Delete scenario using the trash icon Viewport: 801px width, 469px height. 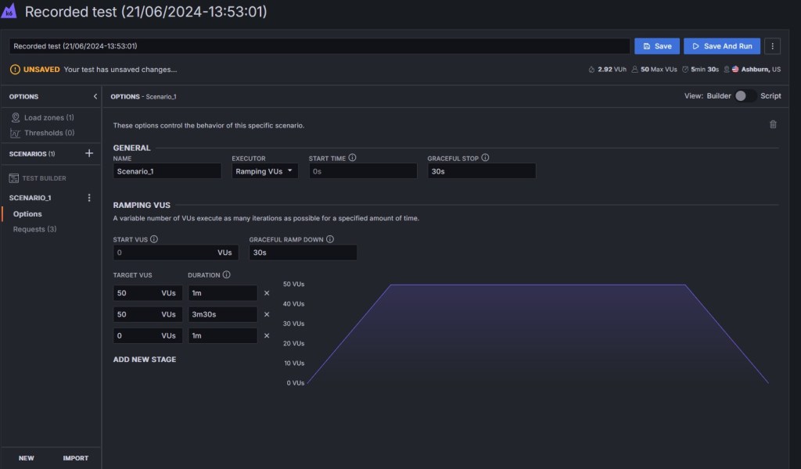coord(773,124)
